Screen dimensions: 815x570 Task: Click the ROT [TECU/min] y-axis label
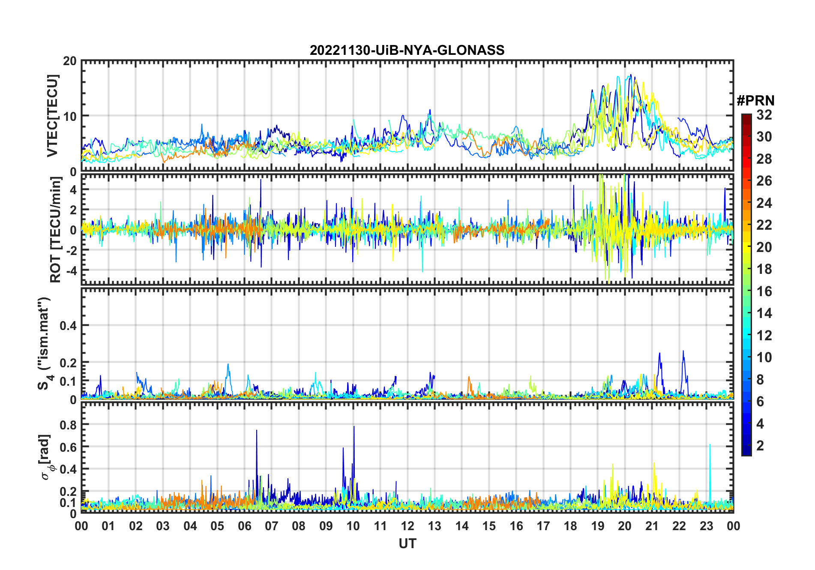[x=55, y=230]
